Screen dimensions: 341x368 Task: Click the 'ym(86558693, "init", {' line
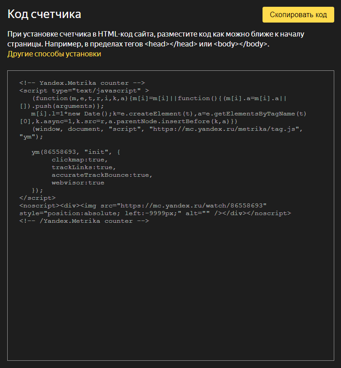pyautogui.click(x=76, y=152)
